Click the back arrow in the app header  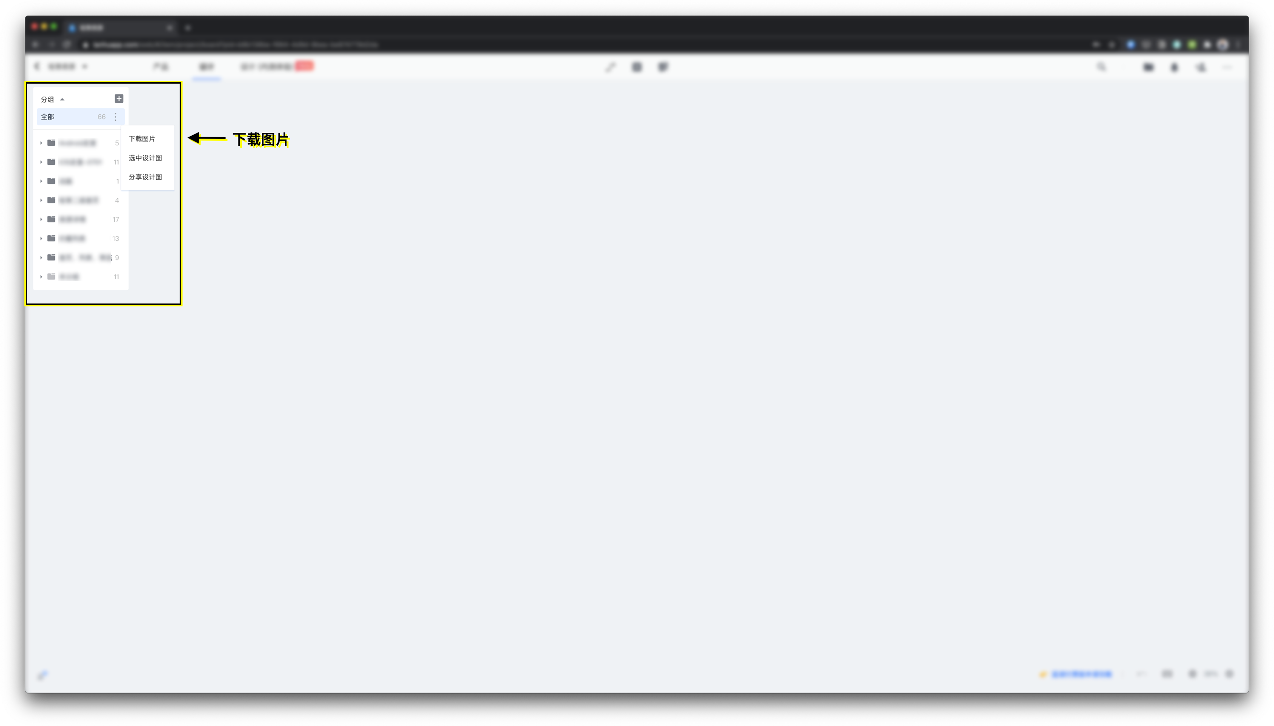(37, 66)
